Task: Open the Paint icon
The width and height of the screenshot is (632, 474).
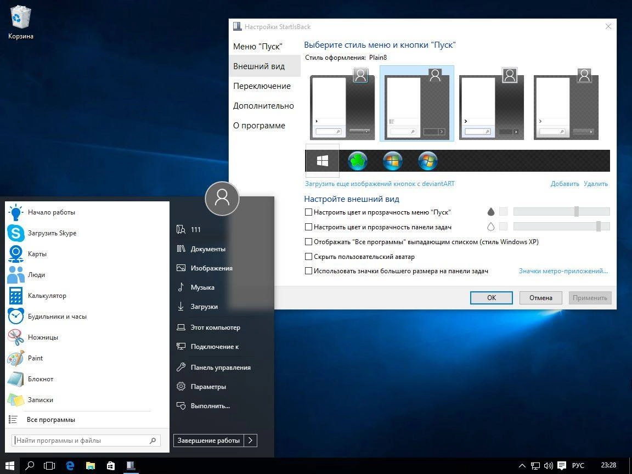Action: [x=16, y=358]
